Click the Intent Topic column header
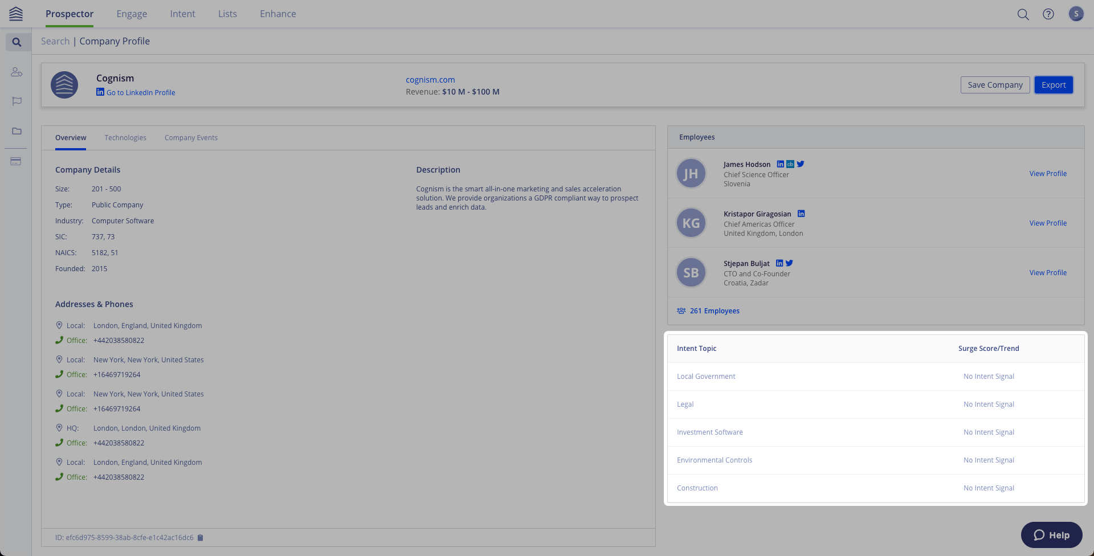The image size is (1094, 556). coord(696,349)
